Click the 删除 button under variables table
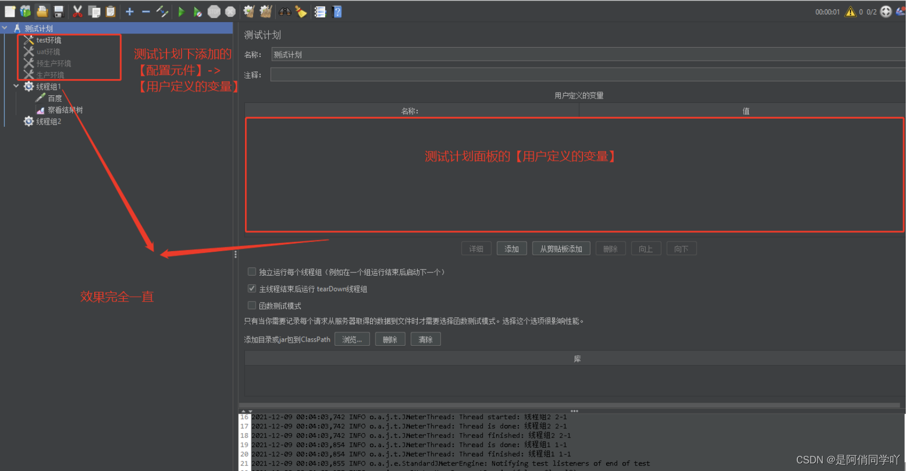 point(611,248)
